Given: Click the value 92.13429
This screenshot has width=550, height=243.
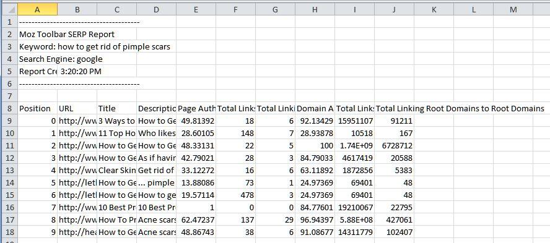Looking at the screenshot, I should tap(315, 121).
